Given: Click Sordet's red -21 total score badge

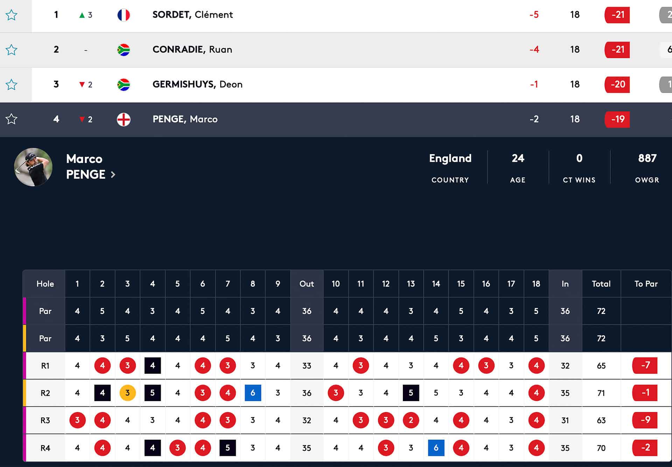Looking at the screenshot, I should tap(617, 15).
